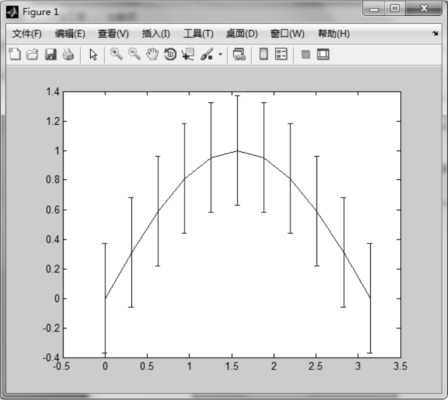Open the 插入(I) menu

pyautogui.click(x=156, y=34)
